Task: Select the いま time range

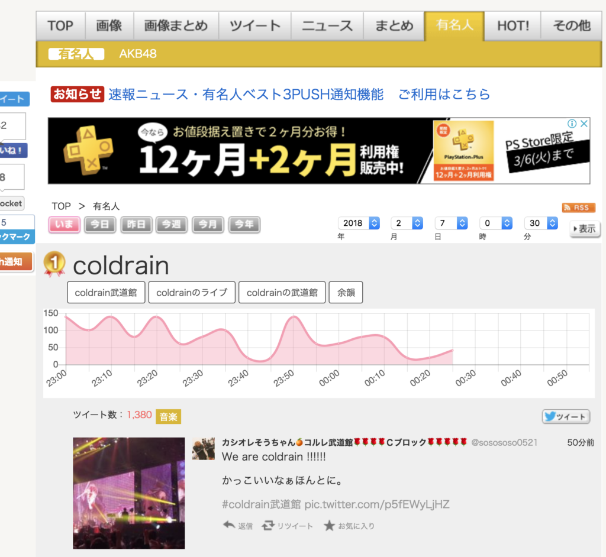Action: 64,225
